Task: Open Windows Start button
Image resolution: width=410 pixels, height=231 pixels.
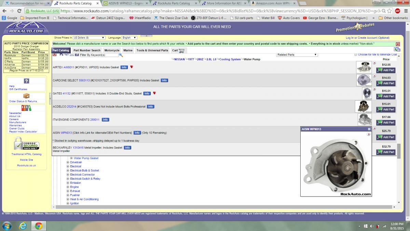Action: tap(6, 226)
